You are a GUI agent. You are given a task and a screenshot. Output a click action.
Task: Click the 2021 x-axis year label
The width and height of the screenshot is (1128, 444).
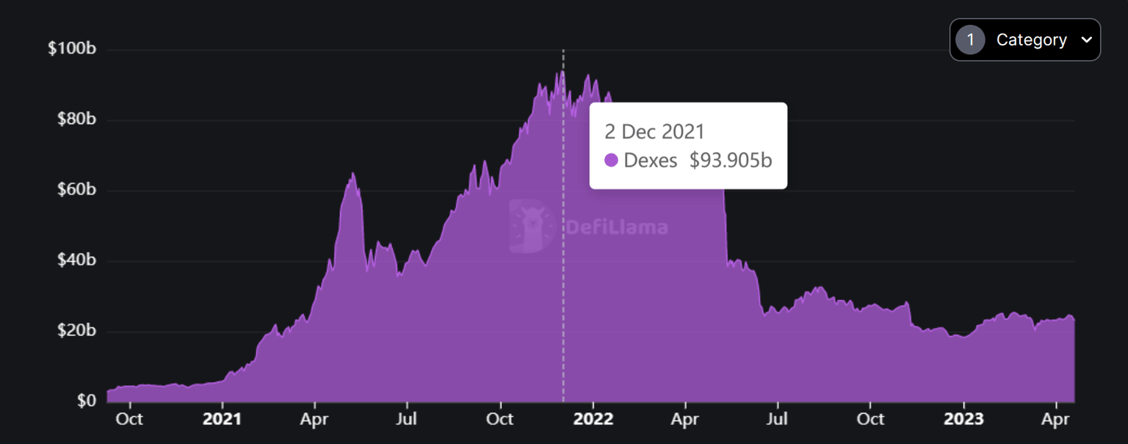click(x=222, y=419)
